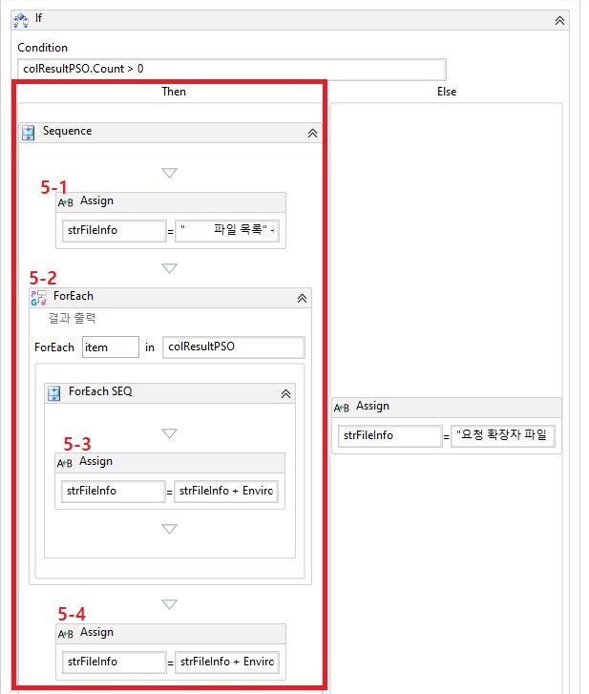This screenshot has height=694, width=589.
Task: Click strFileInfo field in 5-4 Assign
Action: pyautogui.click(x=113, y=662)
